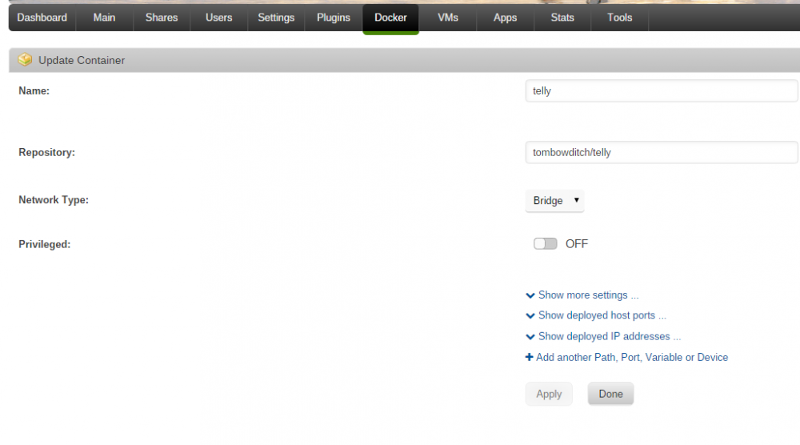This screenshot has height=445, width=800.
Task: Toggle the Privileged switch on
Action: 545,244
